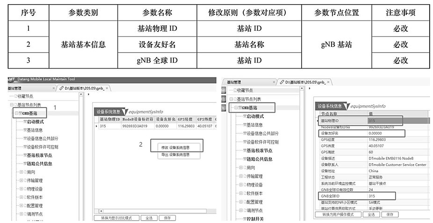Choose 修改 设备系统信息 from the context menu
Viewport: 433px width, 223px height.
click(x=176, y=148)
